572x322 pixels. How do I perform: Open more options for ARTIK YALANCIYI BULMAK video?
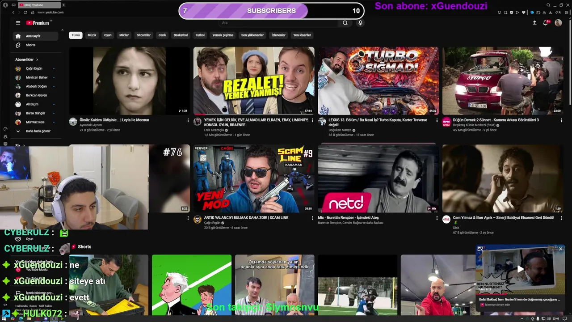(x=312, y=218)
